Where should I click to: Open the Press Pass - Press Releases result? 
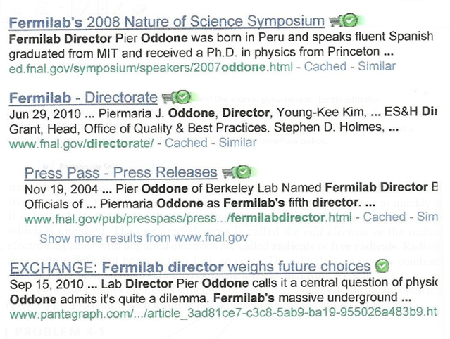click(120, 172)
